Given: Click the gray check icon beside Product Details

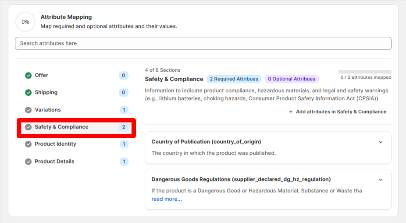Looking at the screenshot, I should click(x=28, y=162).
